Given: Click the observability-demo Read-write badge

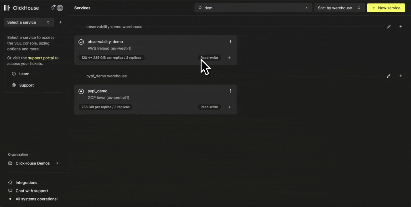Looking at the screenshot, I should pyautogui.click(x=209, y=58).
